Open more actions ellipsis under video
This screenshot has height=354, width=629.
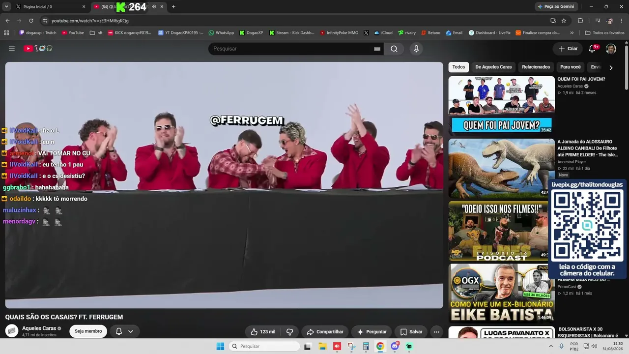coord(436,332)
